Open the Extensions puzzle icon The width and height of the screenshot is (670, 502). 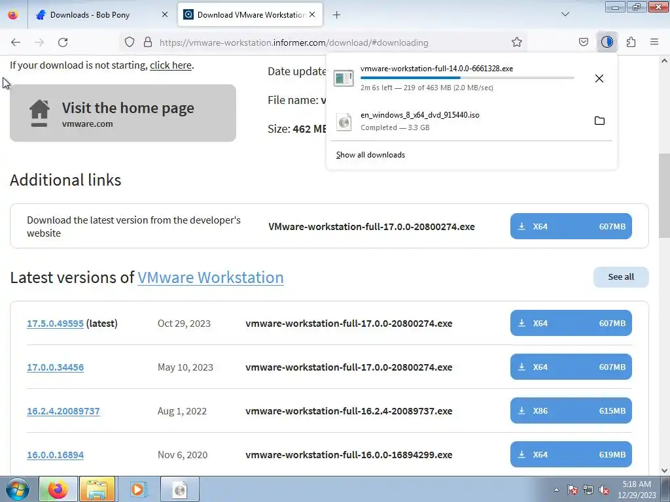[x=631, y=42]
